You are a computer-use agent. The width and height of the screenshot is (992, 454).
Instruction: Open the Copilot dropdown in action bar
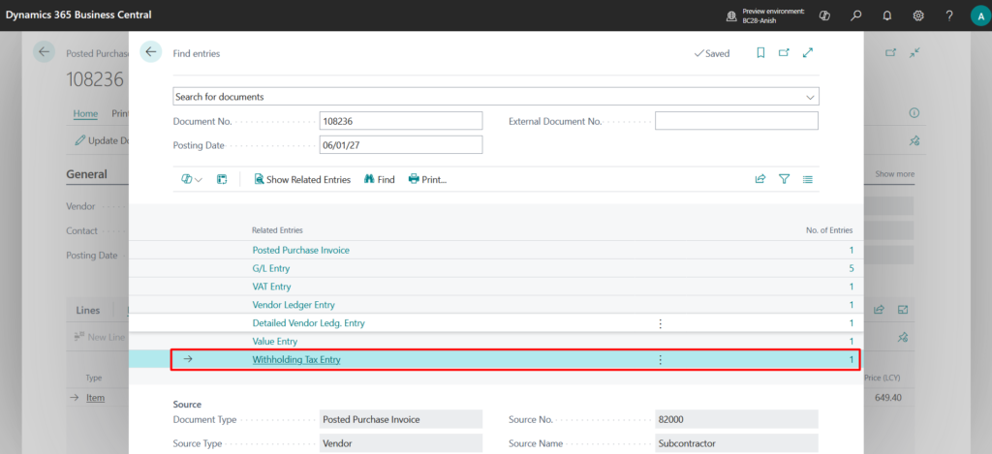[192, 179]
